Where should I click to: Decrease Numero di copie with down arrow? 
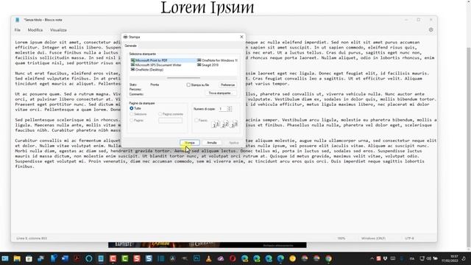[x=229, y=110]
